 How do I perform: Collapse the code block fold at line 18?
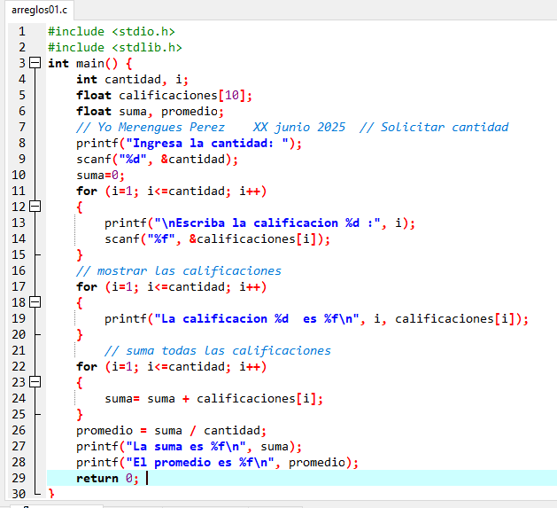tap(35, 302)
